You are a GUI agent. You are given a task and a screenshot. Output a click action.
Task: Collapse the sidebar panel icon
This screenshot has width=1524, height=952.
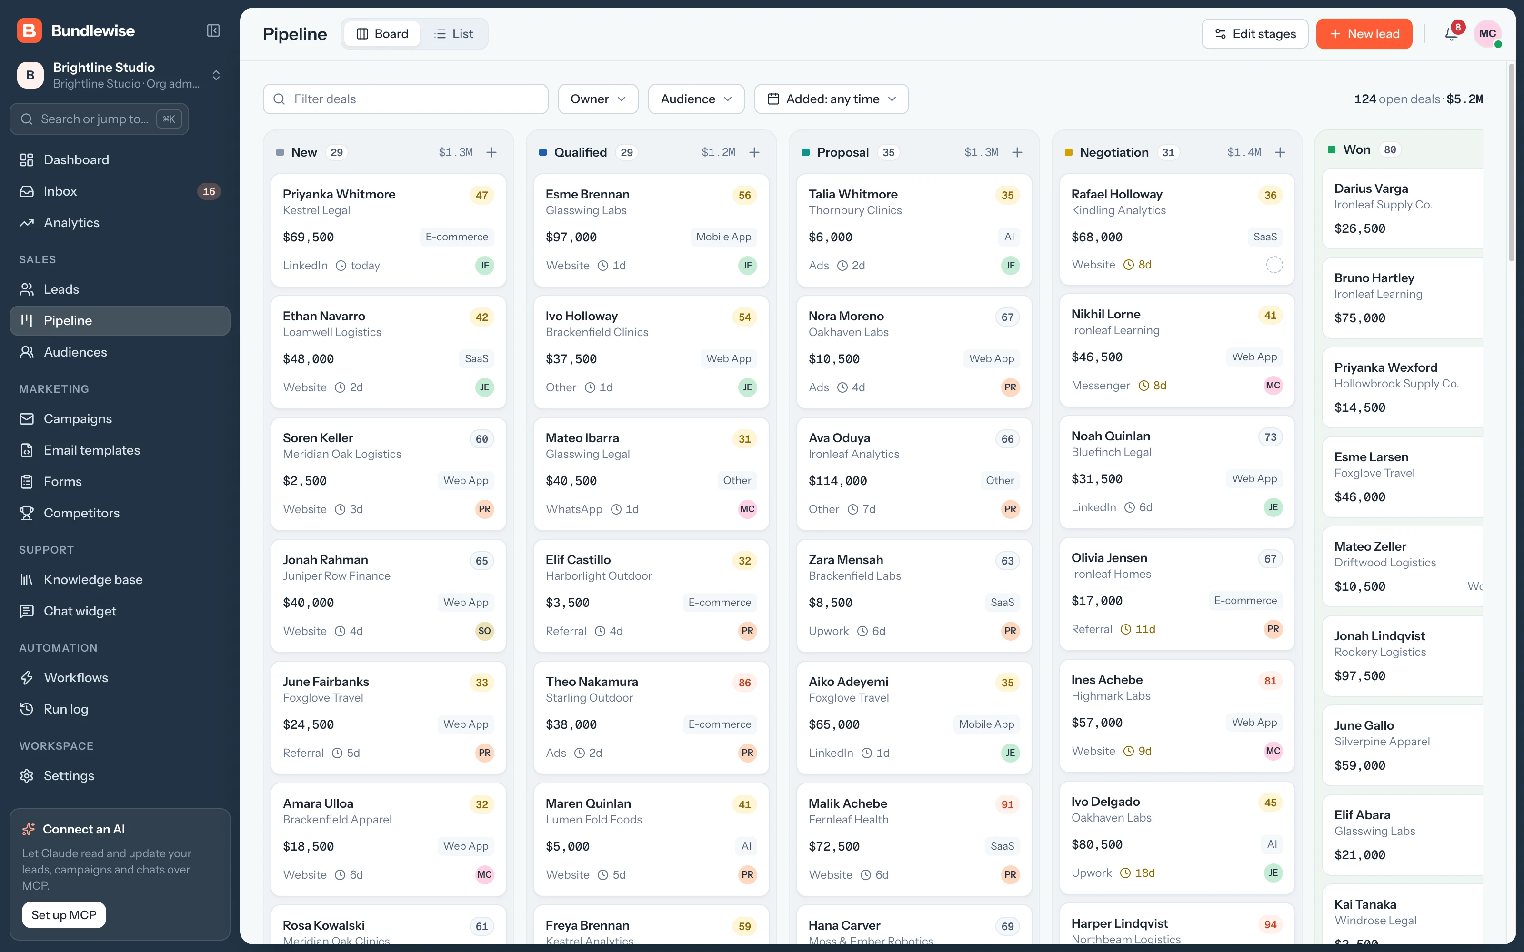213,31
